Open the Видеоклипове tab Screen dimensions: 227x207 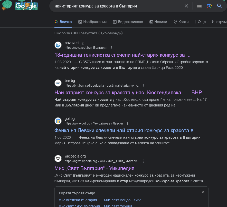click(128, 22)
